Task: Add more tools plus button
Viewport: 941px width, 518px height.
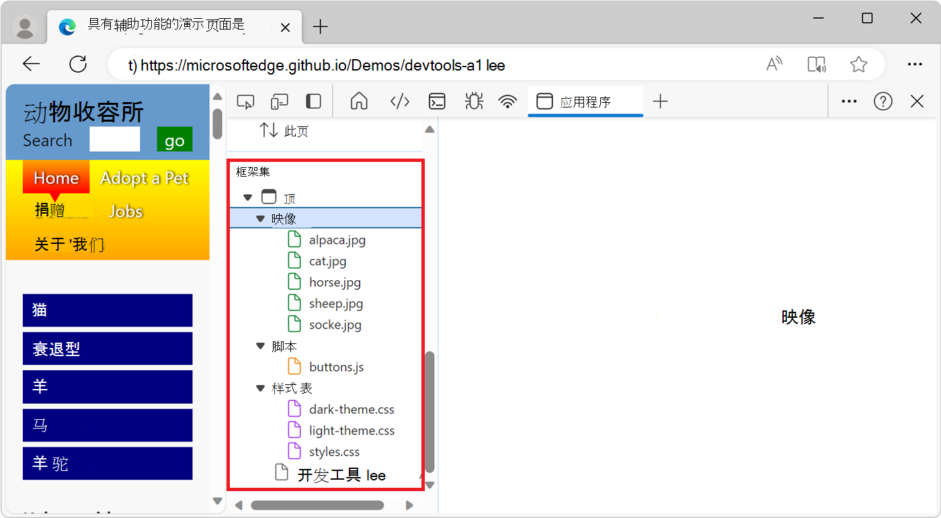Action: 661,101
